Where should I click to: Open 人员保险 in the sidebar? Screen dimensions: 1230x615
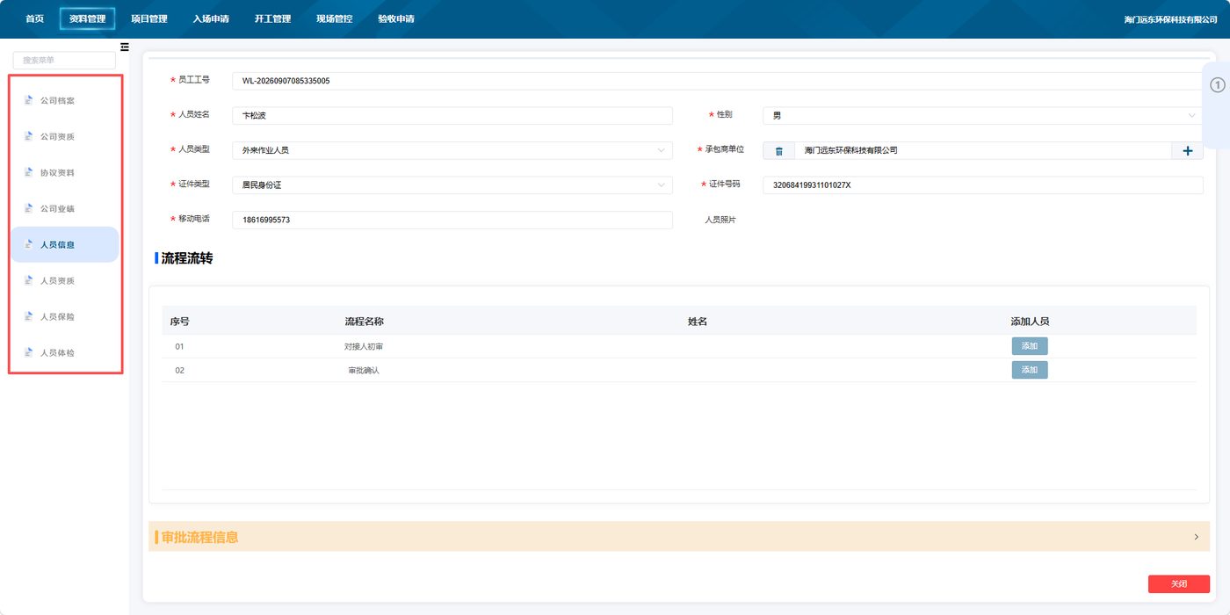pos(65,317)
